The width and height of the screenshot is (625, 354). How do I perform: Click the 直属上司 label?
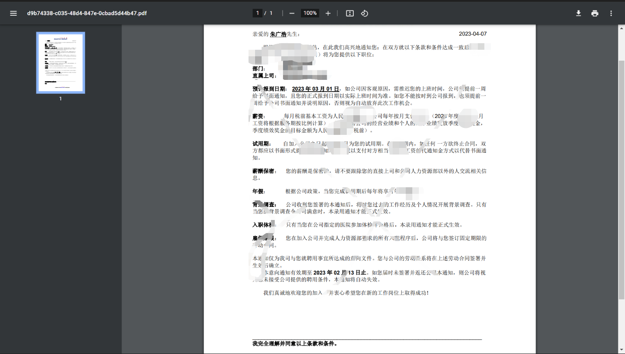(264, 76)
